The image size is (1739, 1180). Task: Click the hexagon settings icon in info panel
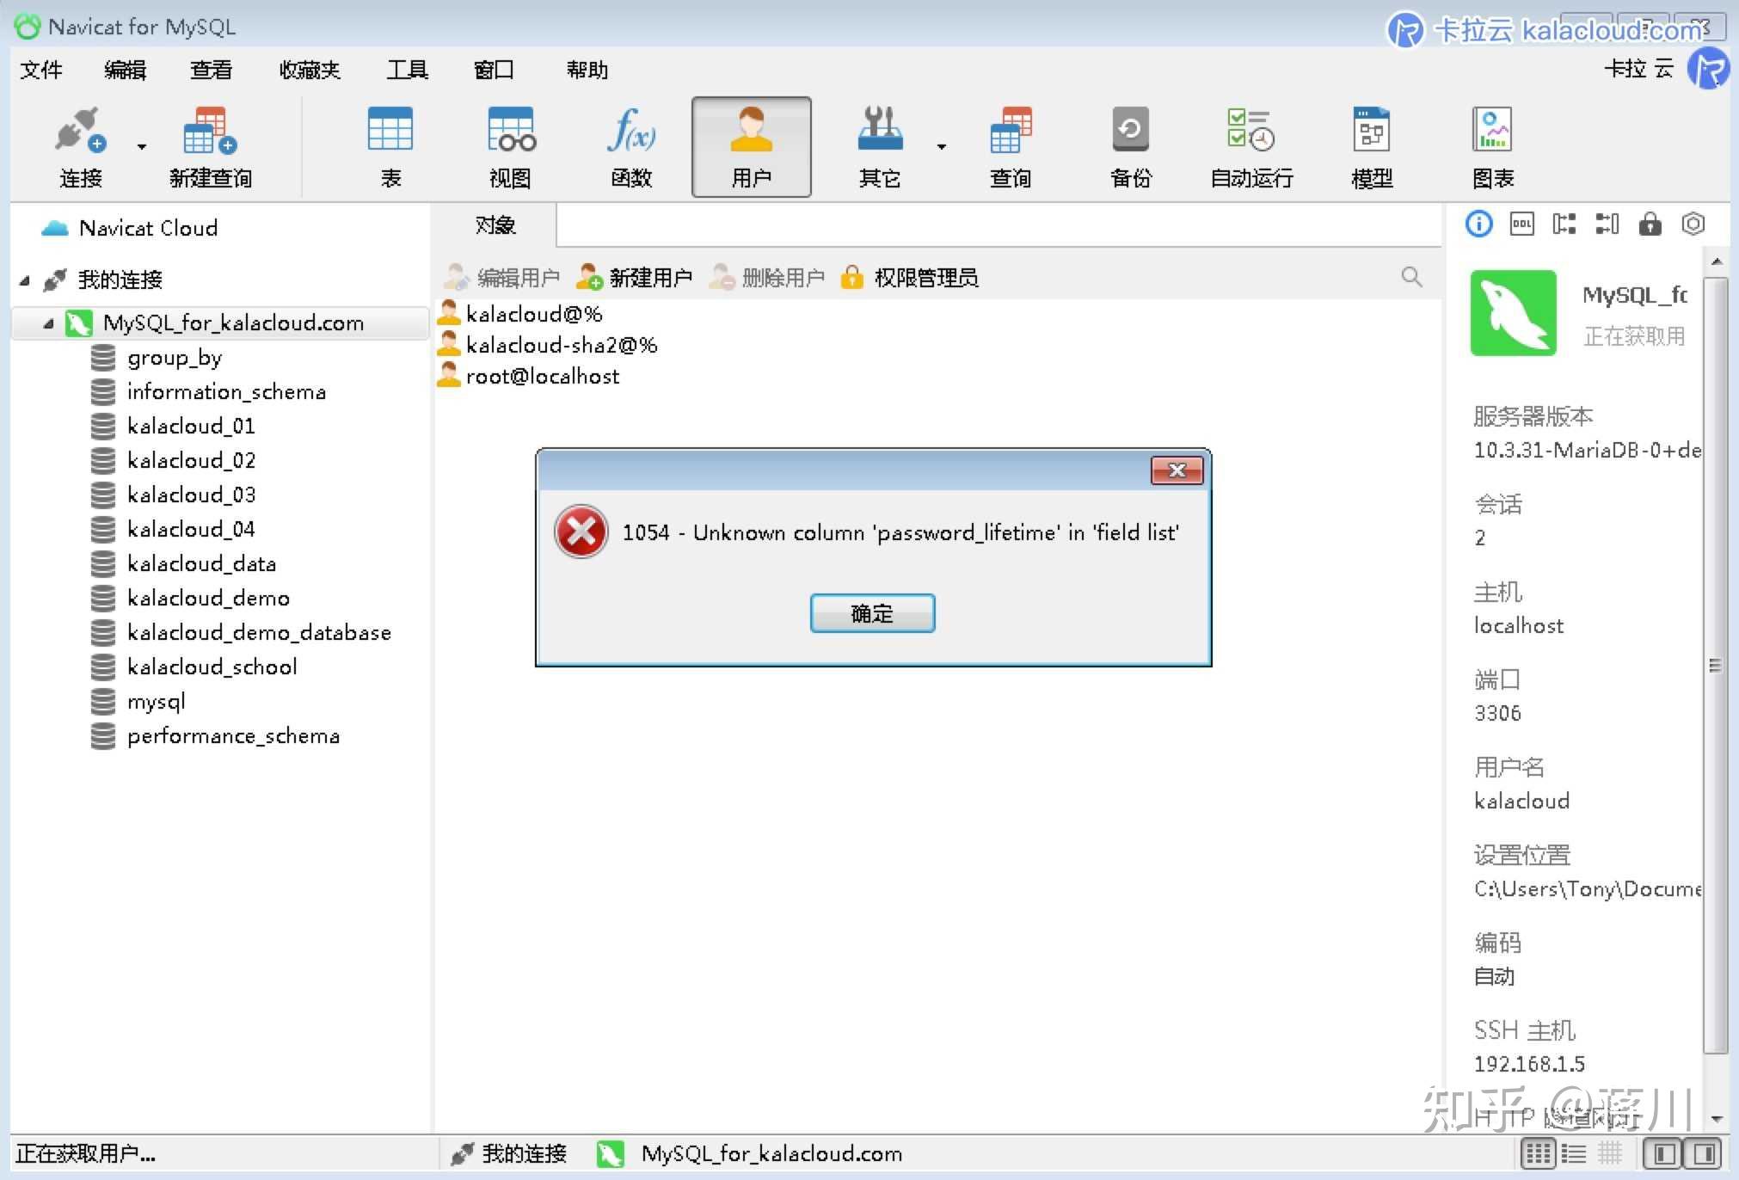(x=1693, y=224)
